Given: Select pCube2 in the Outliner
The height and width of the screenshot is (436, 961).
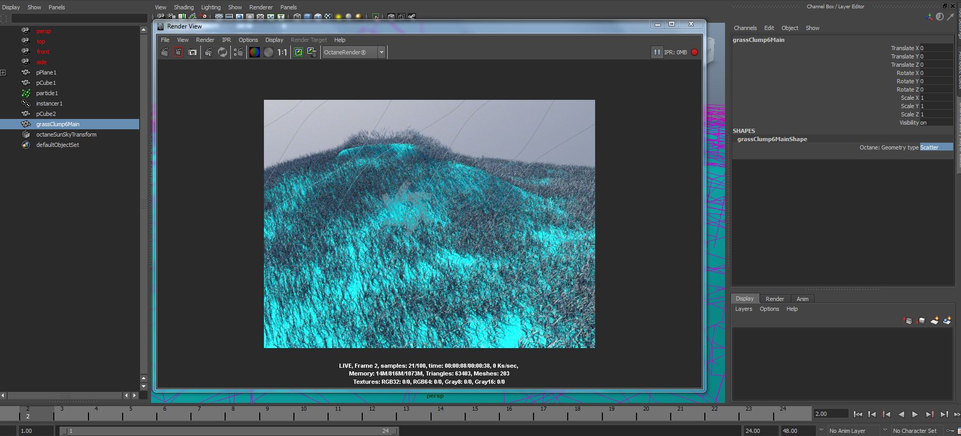Looking at the screenshot, I should [46, 114].
